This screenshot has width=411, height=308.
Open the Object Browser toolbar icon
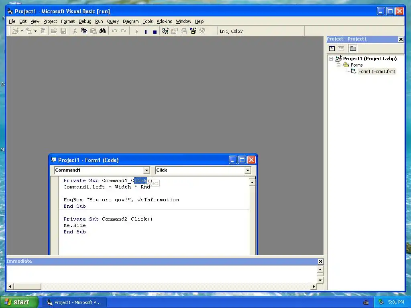click(193, 31)
